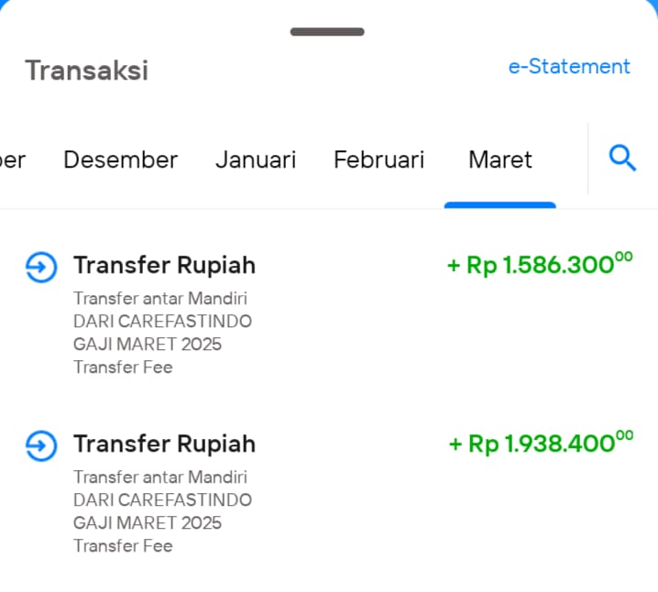The image size is (658, 592).
Task: Tap the green + Rp 1.938.400 amount
Action: point(541,443)
